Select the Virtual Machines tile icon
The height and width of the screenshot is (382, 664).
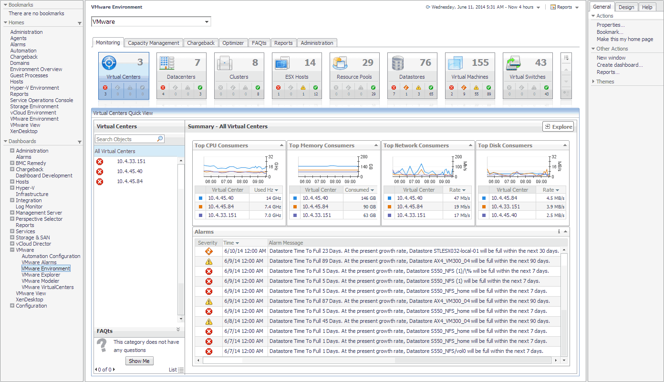click(x=456, y=63)
